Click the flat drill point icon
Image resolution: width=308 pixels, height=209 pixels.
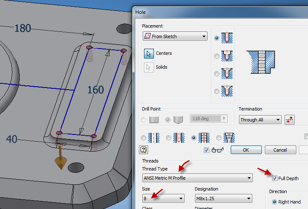154,120
